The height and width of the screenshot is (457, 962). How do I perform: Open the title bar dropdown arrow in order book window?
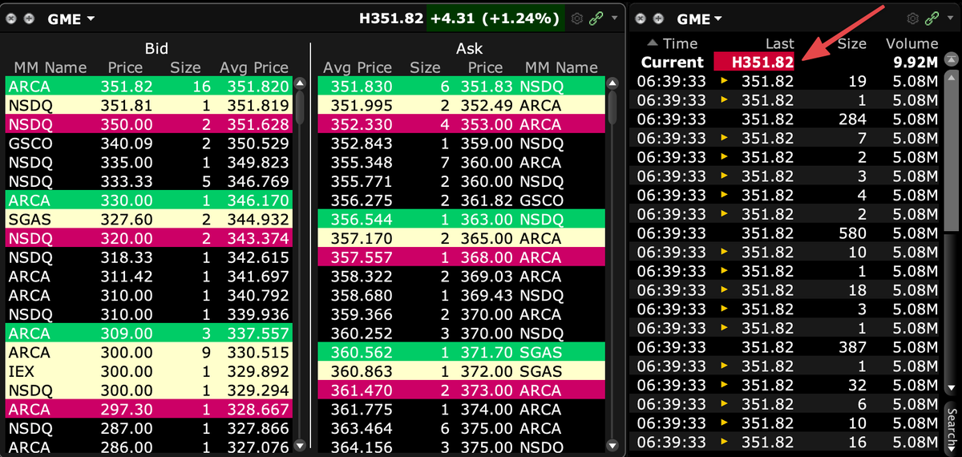[x=615, y=18]
